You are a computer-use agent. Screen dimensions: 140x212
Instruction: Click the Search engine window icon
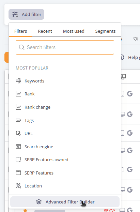pyautogui.click(x=18, y=147)
